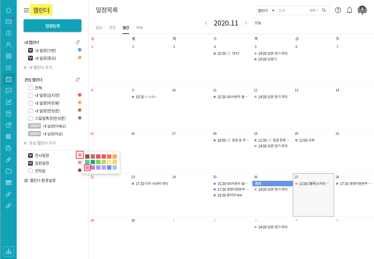Expand the 상세 advanced search options
This screenshot has height=259, width=374.
pyautogui.click(x=314, y=10)
